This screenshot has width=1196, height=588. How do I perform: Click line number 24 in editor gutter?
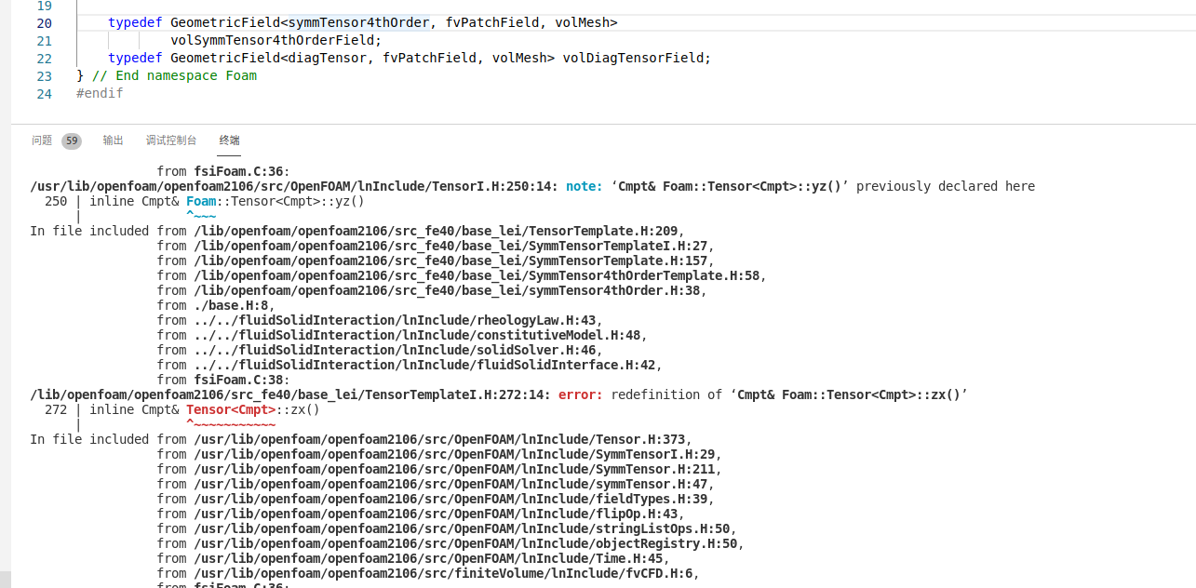(x=45, y=93)
